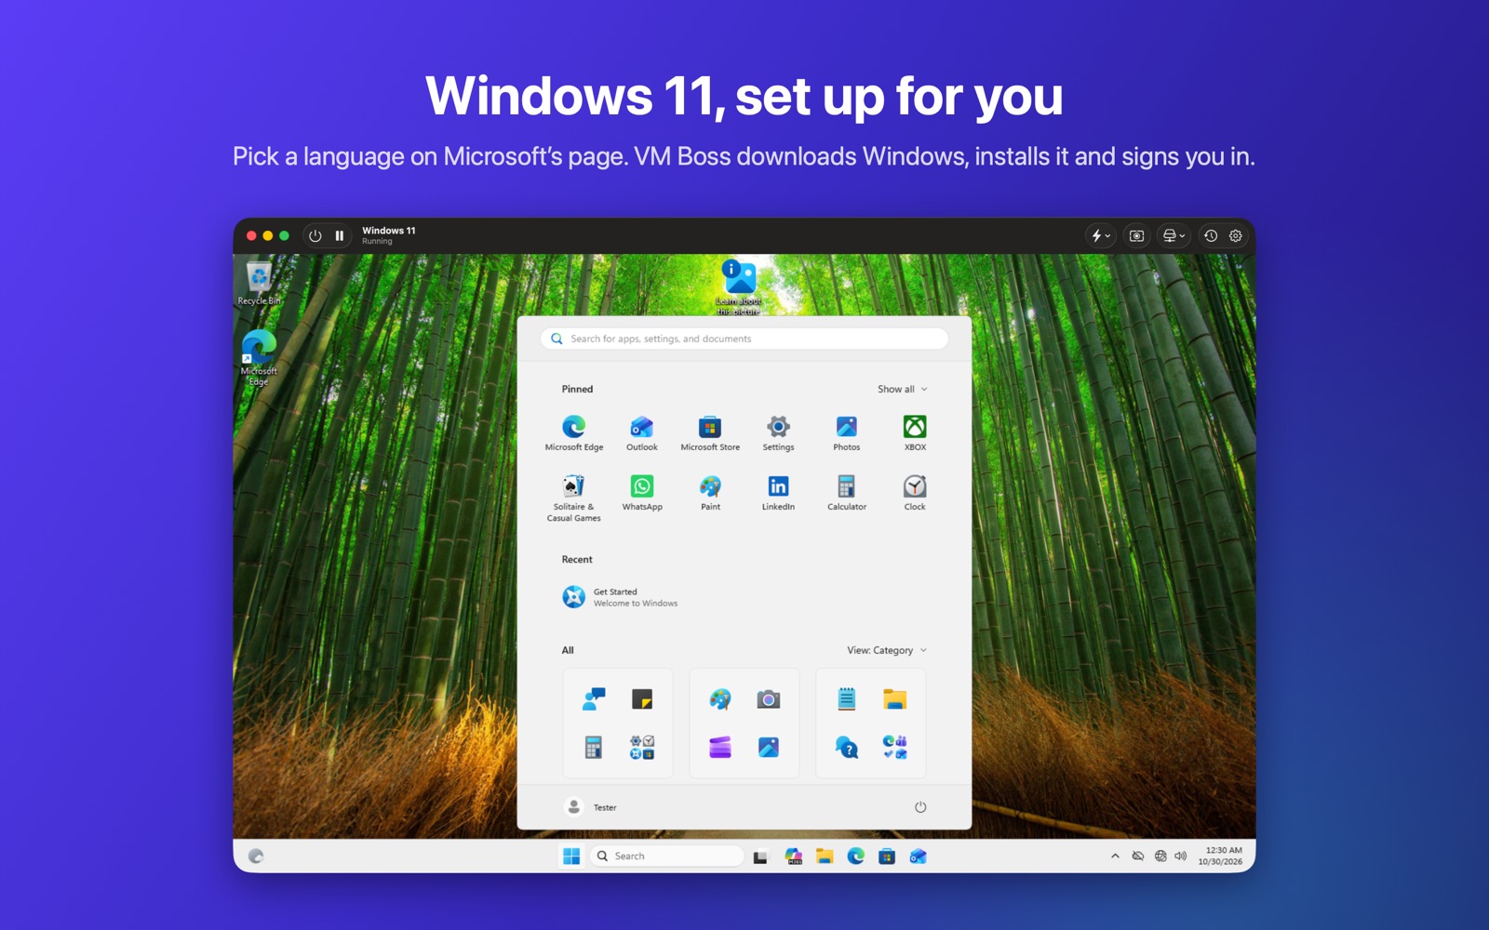Image resolution: width=1489 pixels, height=930 pixels.
Task: Open pinned Paint app
Action: [x=710, y=493]
